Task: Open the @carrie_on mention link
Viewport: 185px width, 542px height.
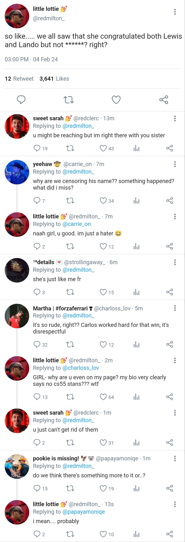Action: [77, 224]
